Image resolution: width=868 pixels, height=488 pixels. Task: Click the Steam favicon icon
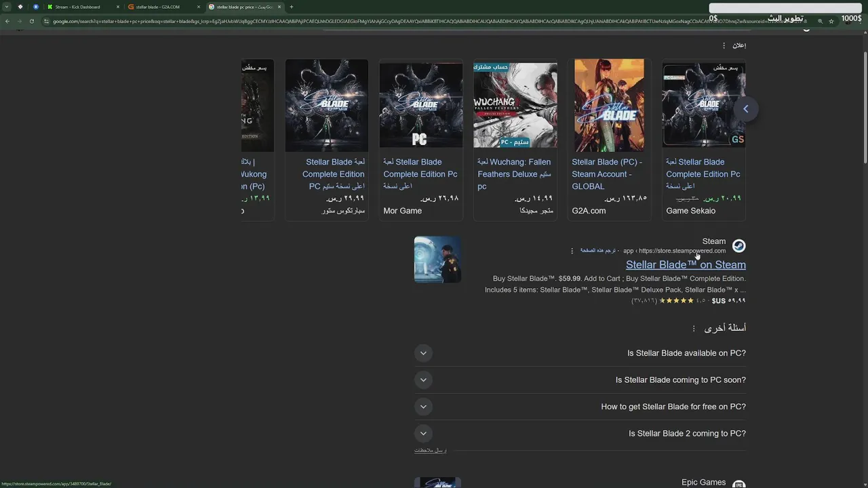739,246
